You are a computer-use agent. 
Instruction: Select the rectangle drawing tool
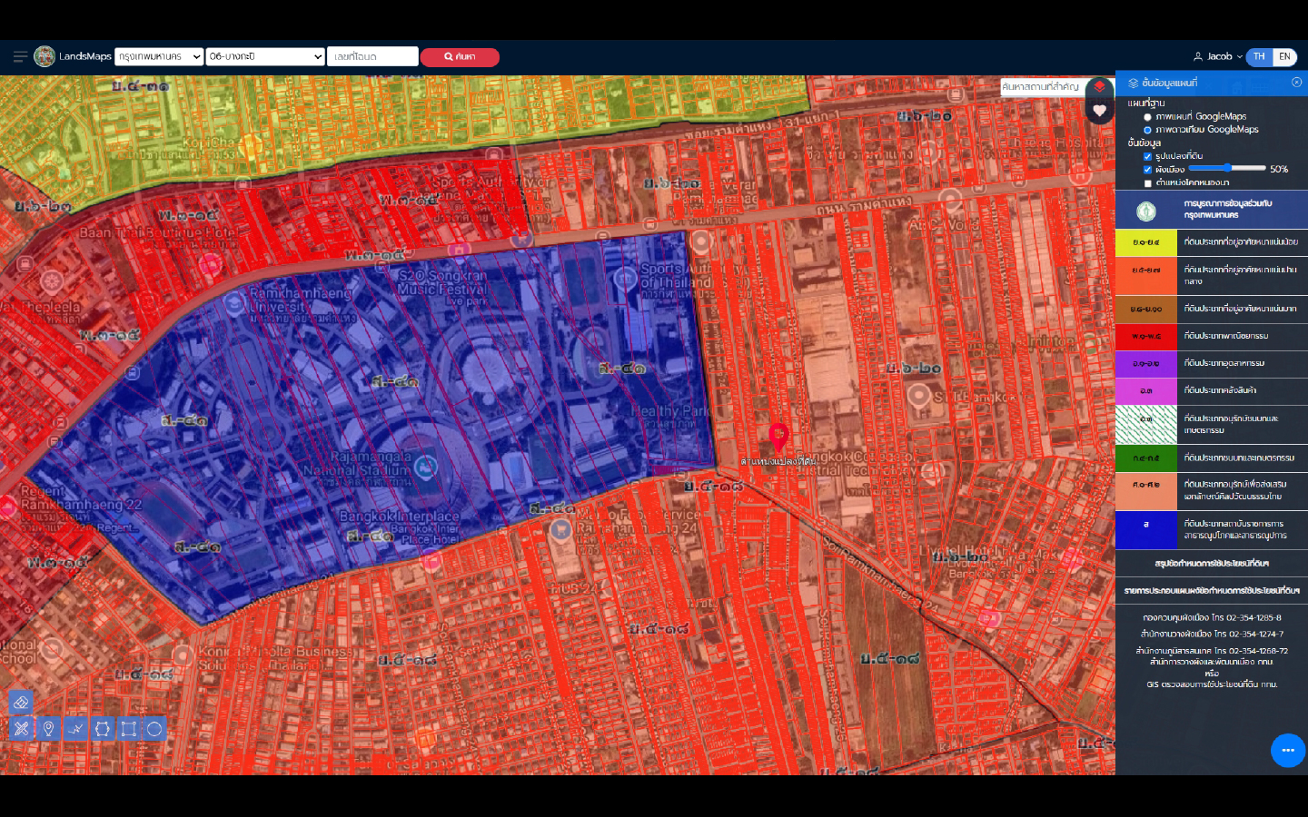(128, 729)
